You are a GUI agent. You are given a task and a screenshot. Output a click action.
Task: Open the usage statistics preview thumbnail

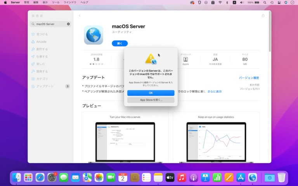pyautogui.click(x=216, y=138)
